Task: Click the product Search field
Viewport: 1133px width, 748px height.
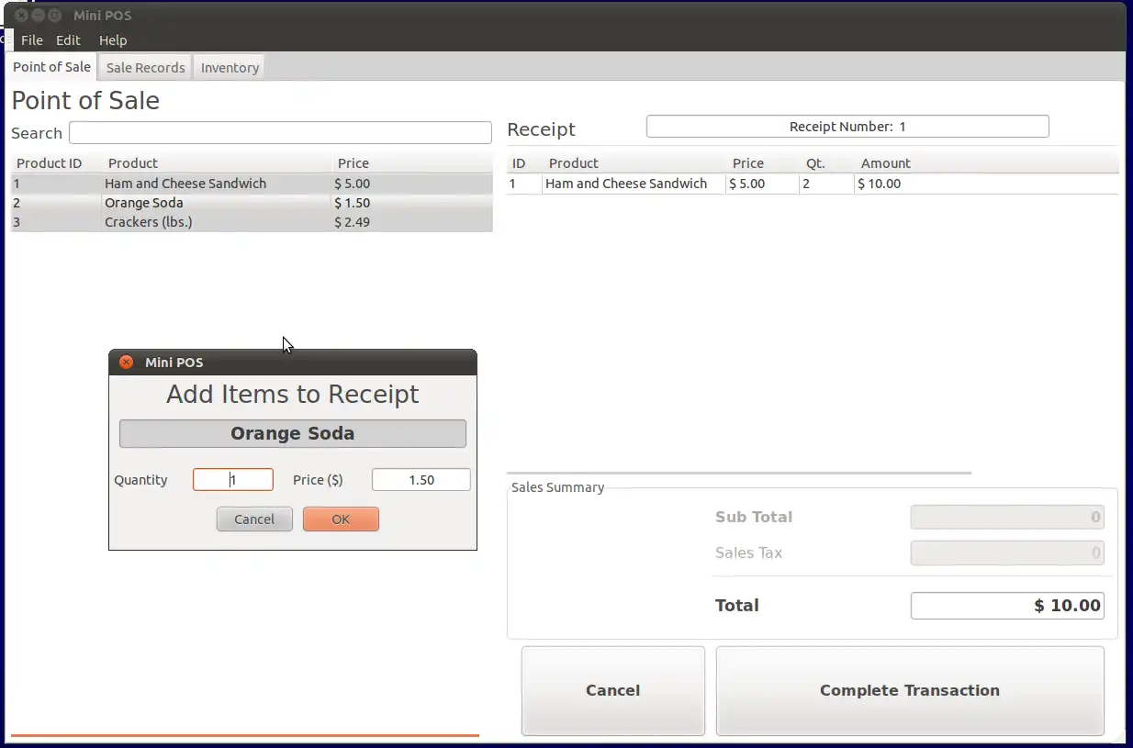Action: tap(280, 133)
